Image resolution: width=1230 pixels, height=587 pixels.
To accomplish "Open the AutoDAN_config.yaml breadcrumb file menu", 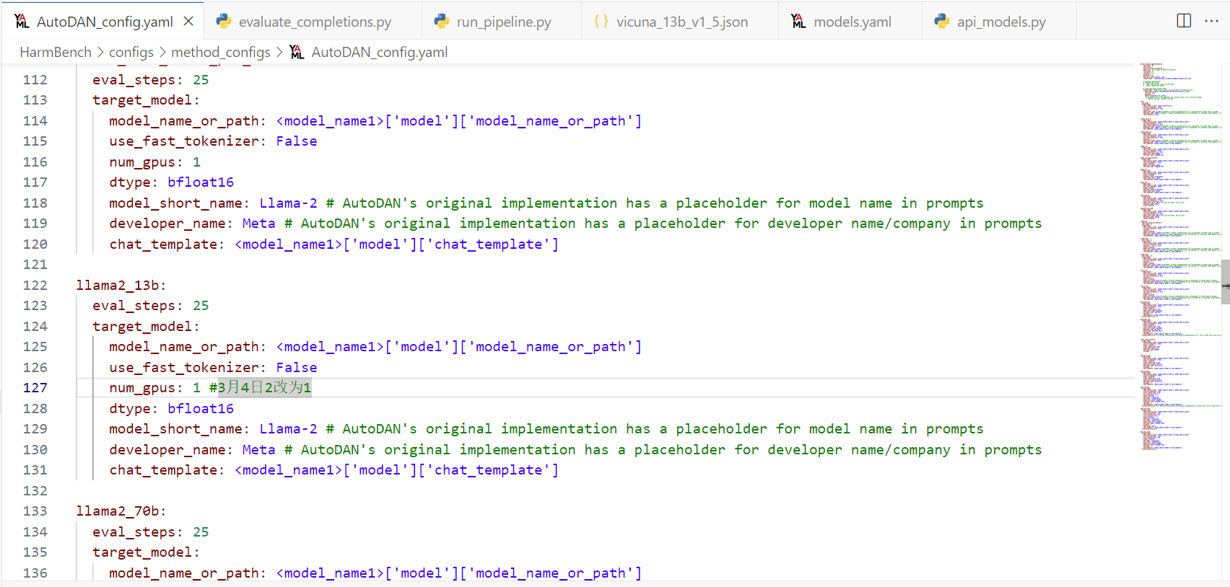I will [x=380, y=52].
